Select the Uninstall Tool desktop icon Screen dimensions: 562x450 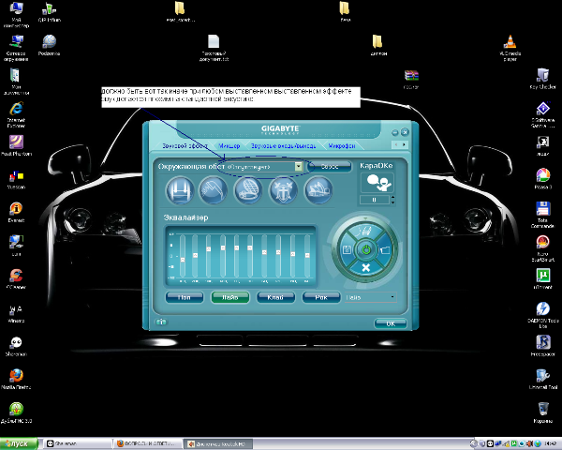pos(543,379)
